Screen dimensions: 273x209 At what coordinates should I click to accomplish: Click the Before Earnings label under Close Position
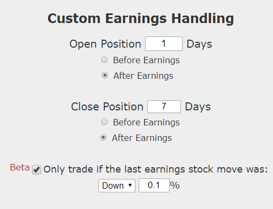tap(146, 122)
